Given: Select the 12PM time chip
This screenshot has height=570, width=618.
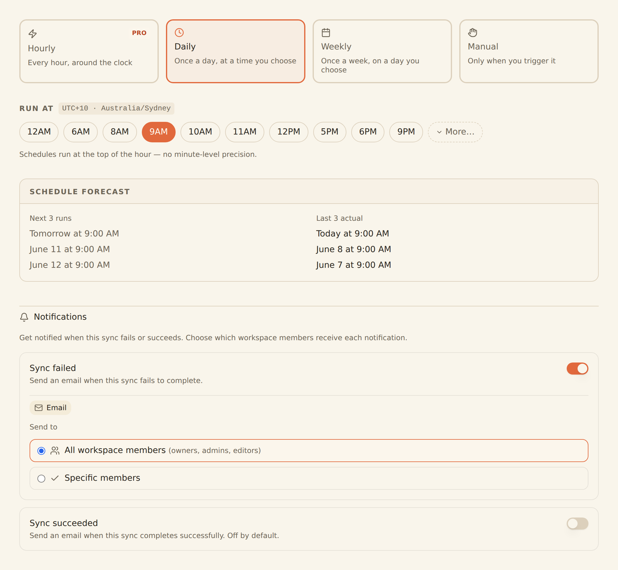Looking at the screenshot, I should click(289, 132).
